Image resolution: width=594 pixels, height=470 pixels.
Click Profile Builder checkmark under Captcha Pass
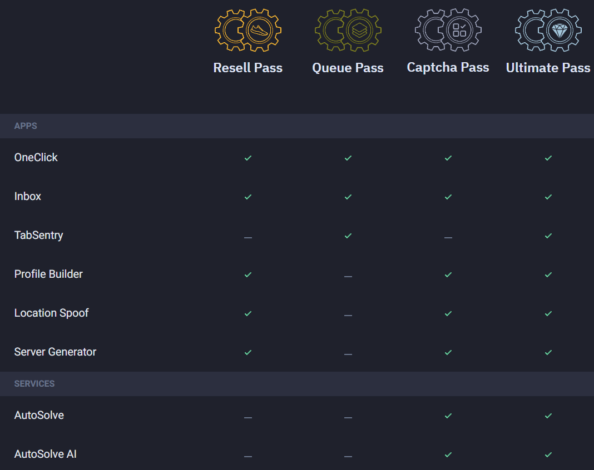coord(448,275)
